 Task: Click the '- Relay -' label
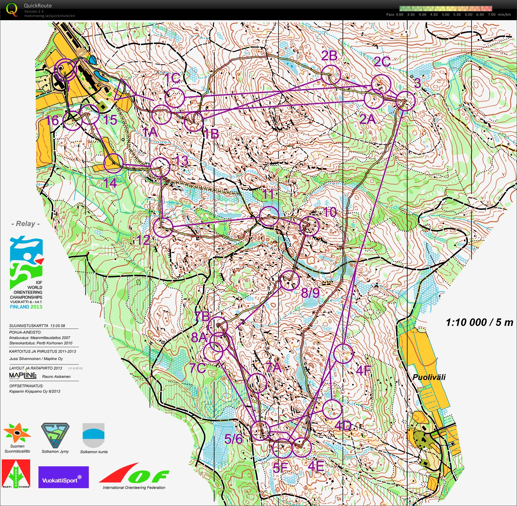click(x=26, y=224)
